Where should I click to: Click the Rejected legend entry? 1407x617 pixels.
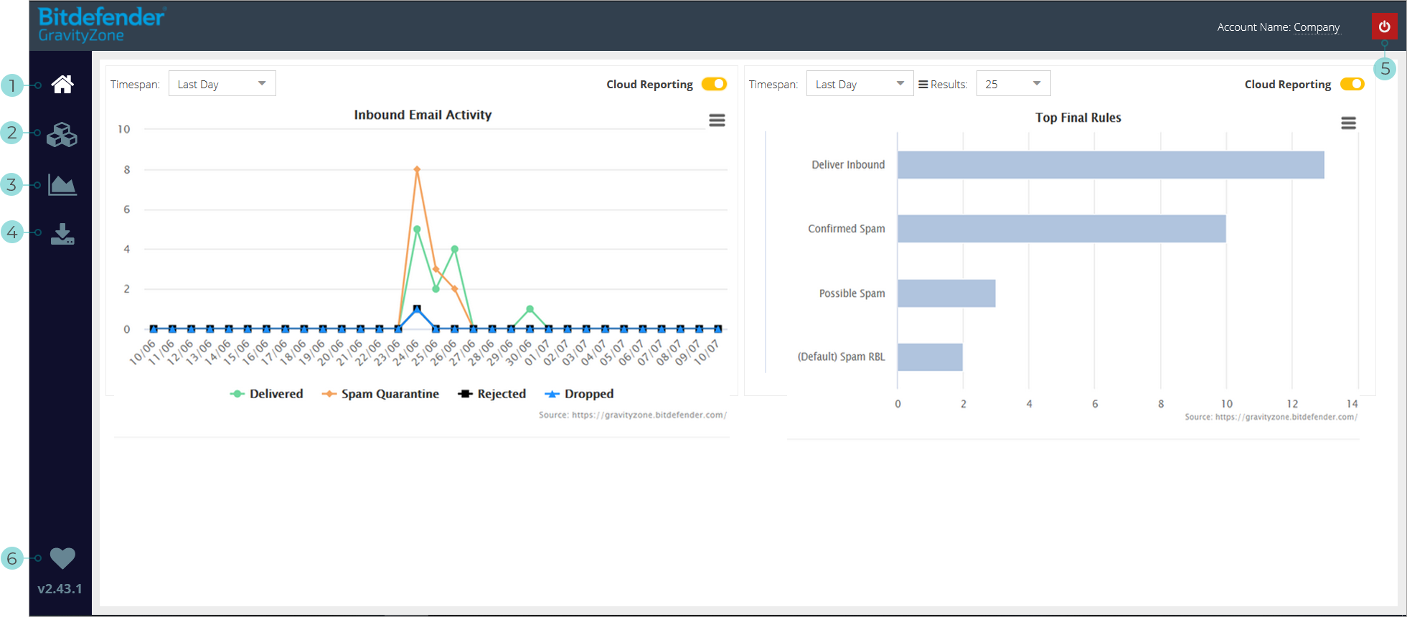point(492,394)
